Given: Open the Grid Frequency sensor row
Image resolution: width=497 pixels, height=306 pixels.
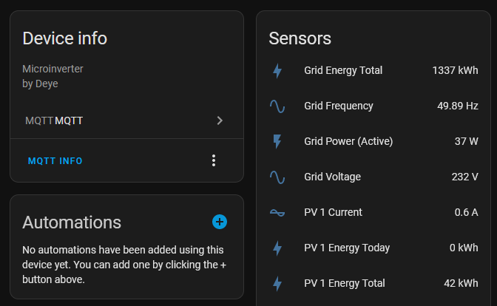Looking at the screenshot, I should [x=373, y=106].
